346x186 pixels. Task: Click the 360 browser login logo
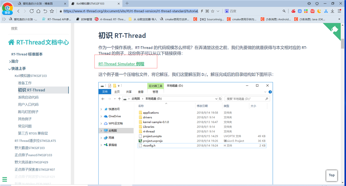tap(7, 8)
